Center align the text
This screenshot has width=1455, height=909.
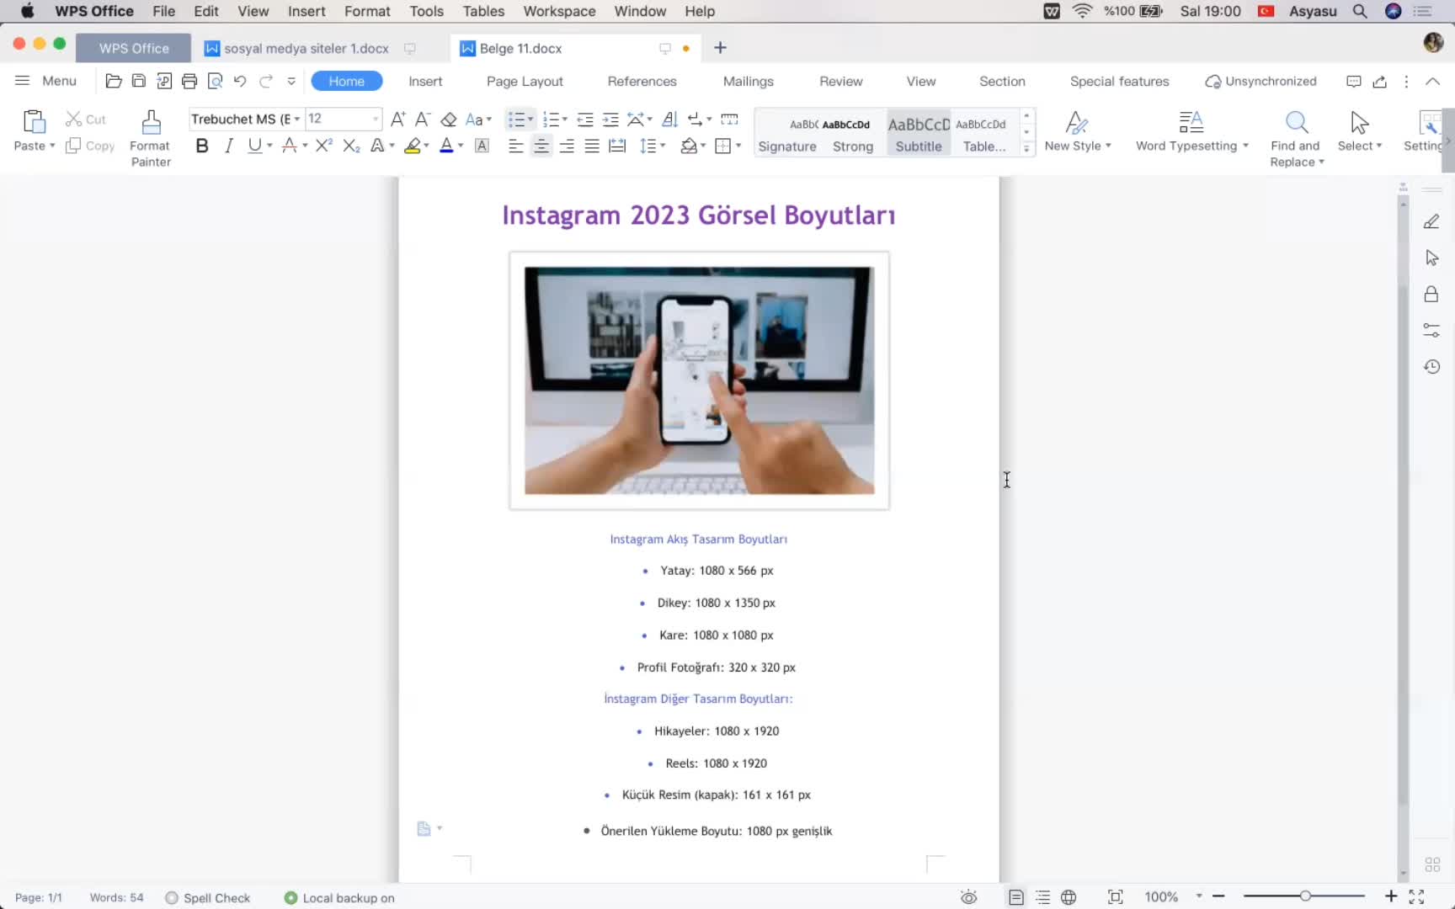click(x=541, y=146)
